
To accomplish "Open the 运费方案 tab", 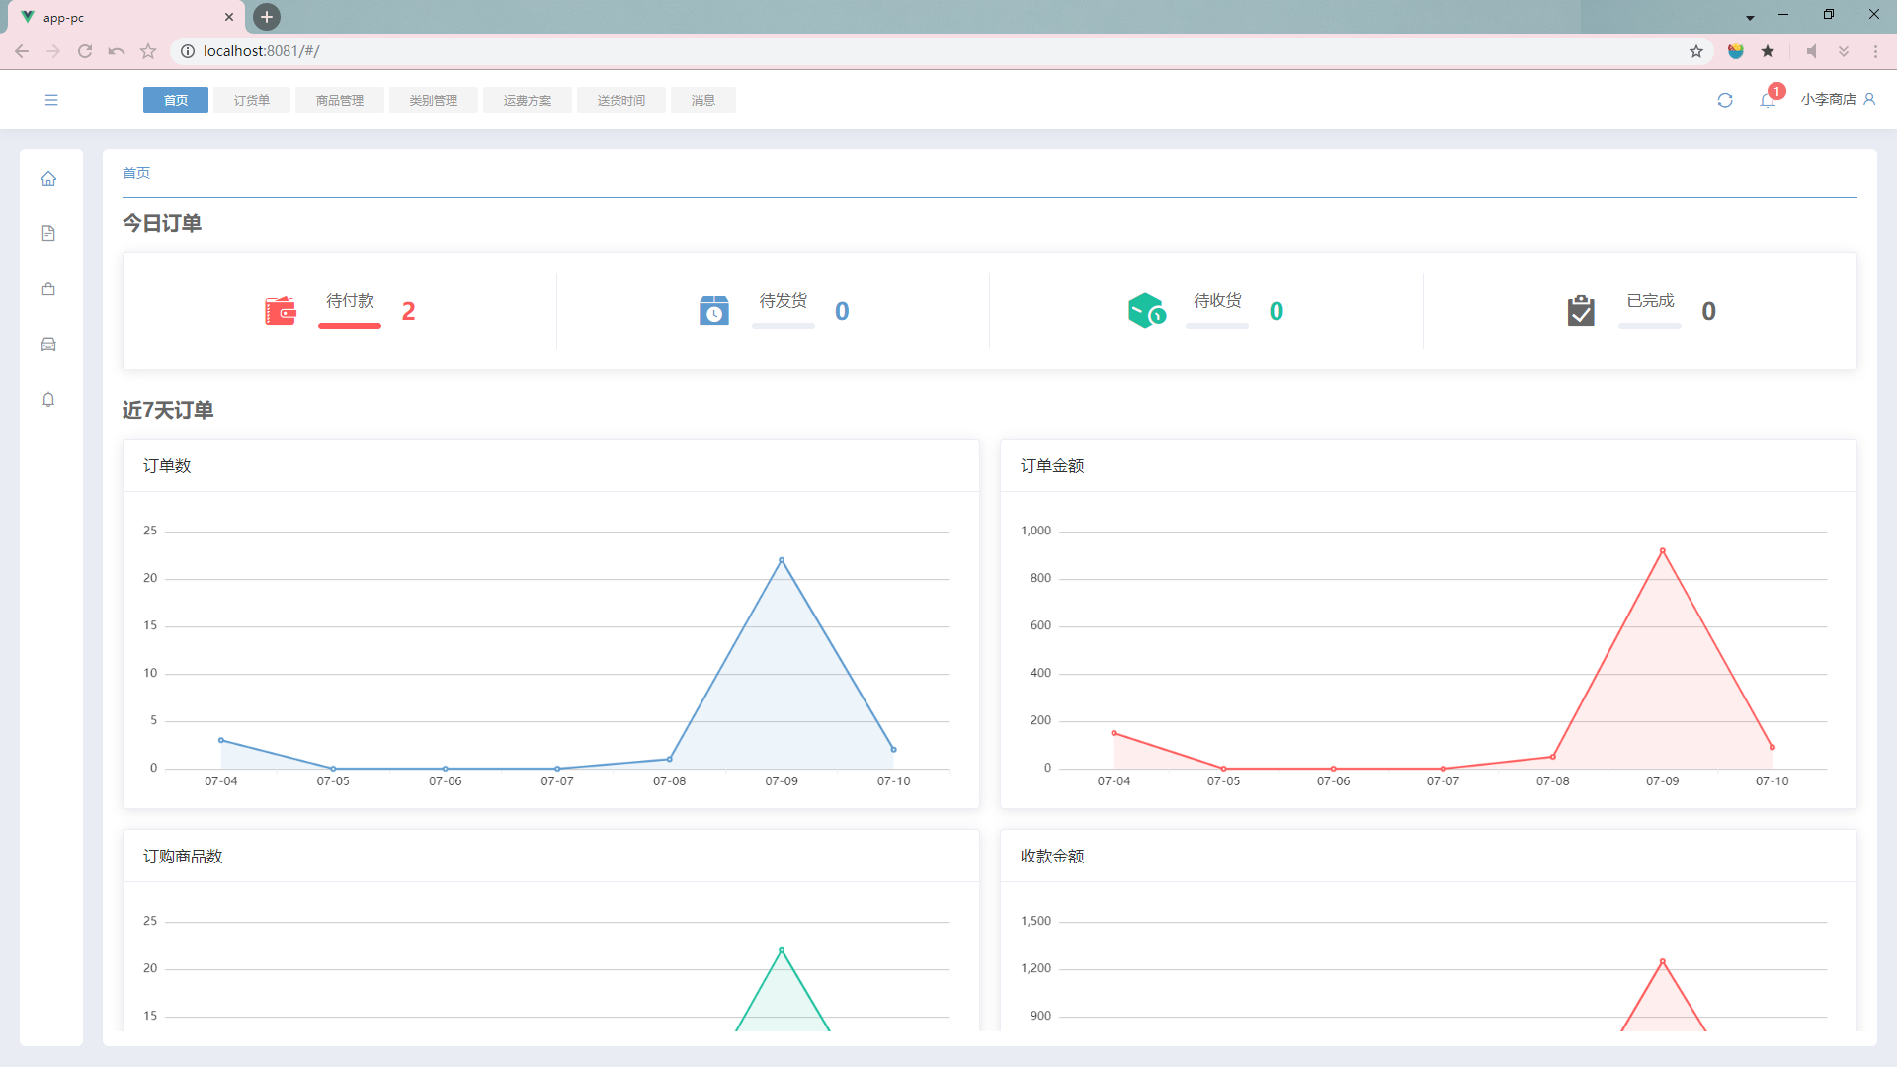I will (x=528, y=100).
